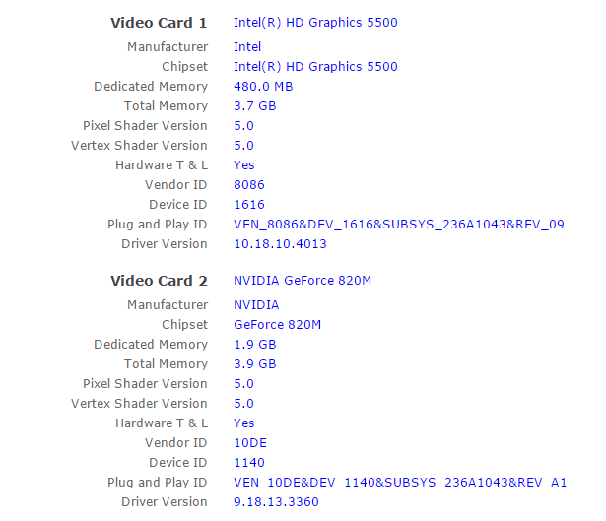Viewport: 606px width, 521px height.
Task: Select the 3.9 GB total memory value
Action: 255,363
